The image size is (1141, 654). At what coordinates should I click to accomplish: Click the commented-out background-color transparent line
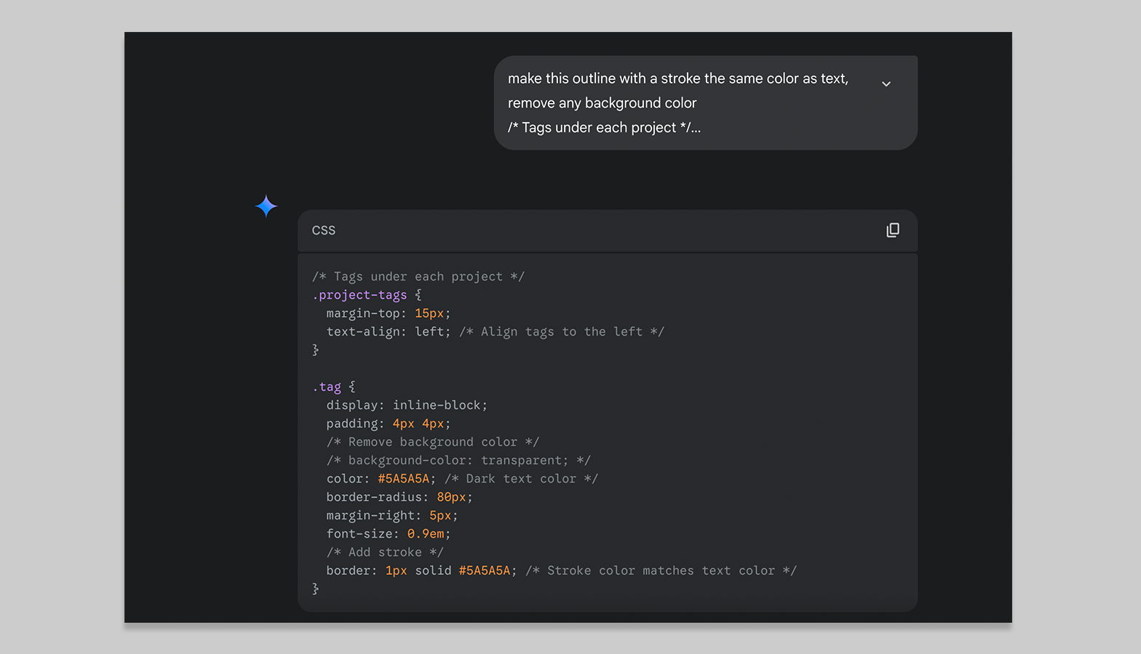(458, 461)
